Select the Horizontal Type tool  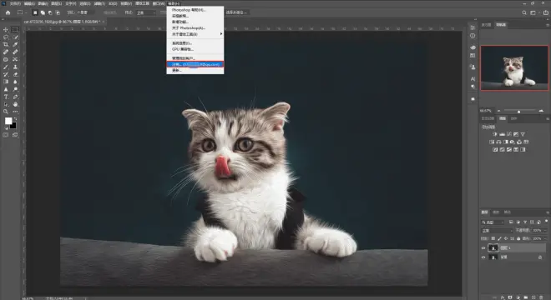point(6,97)
